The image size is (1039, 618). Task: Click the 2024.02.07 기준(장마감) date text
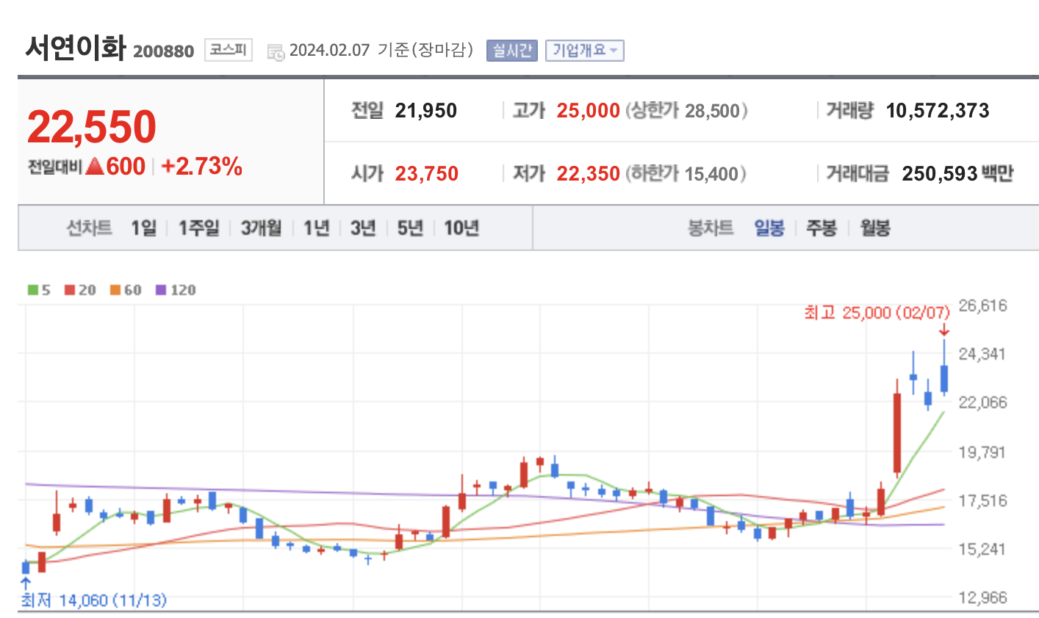(x=381, y=50)
